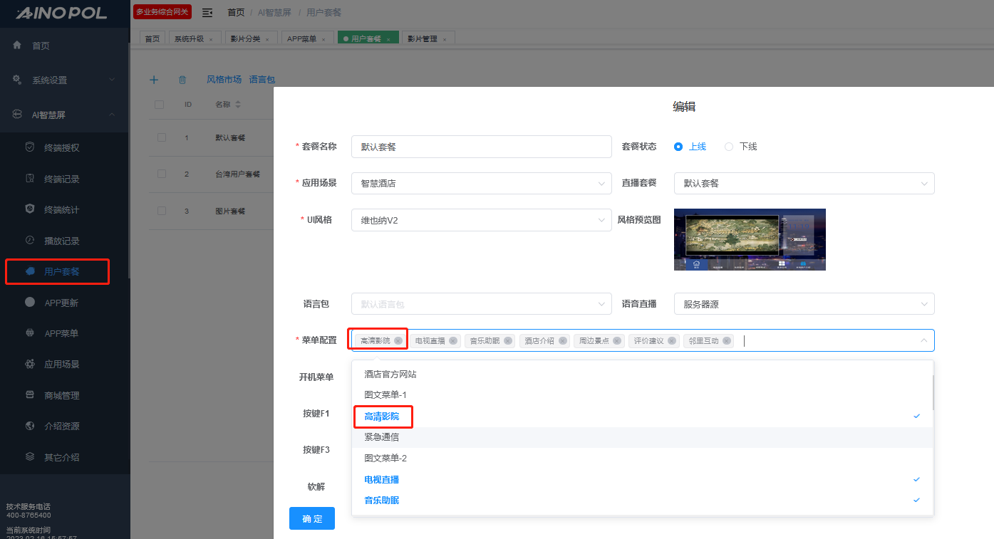The image size is (994, 539).
Task: Expand the UI风格 dropdown showing 维也纳V2
Action: (481, 221)
